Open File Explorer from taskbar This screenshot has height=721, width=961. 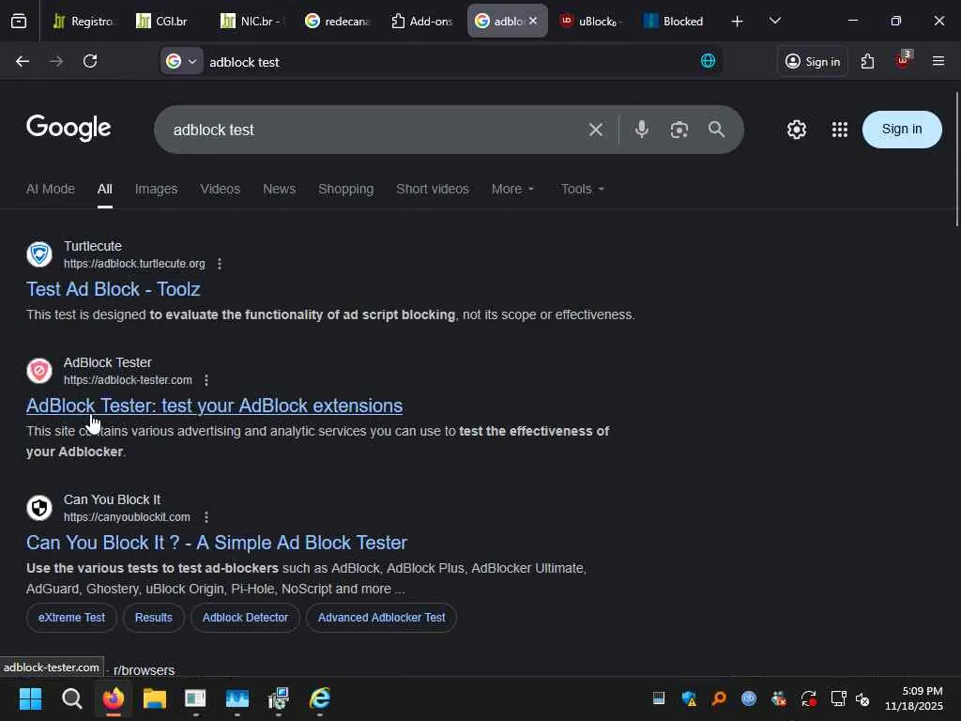tap(155, 698)
